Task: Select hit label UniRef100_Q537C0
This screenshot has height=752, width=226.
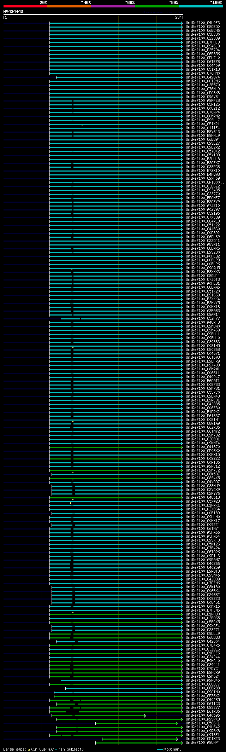Action: point(203,392)
